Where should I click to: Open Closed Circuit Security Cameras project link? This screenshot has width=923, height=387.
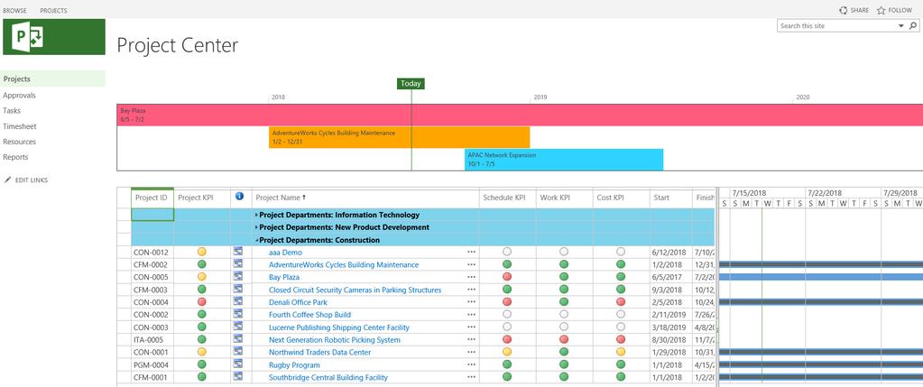point(355,290)
